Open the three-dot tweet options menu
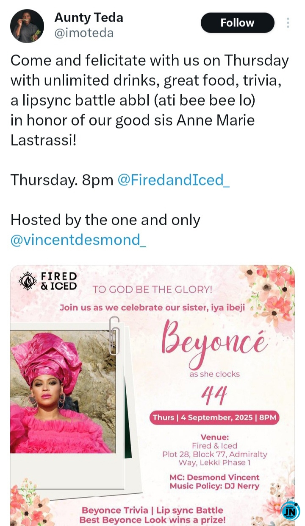The width and height of the screenshot is (305, 526). (288, 23)
